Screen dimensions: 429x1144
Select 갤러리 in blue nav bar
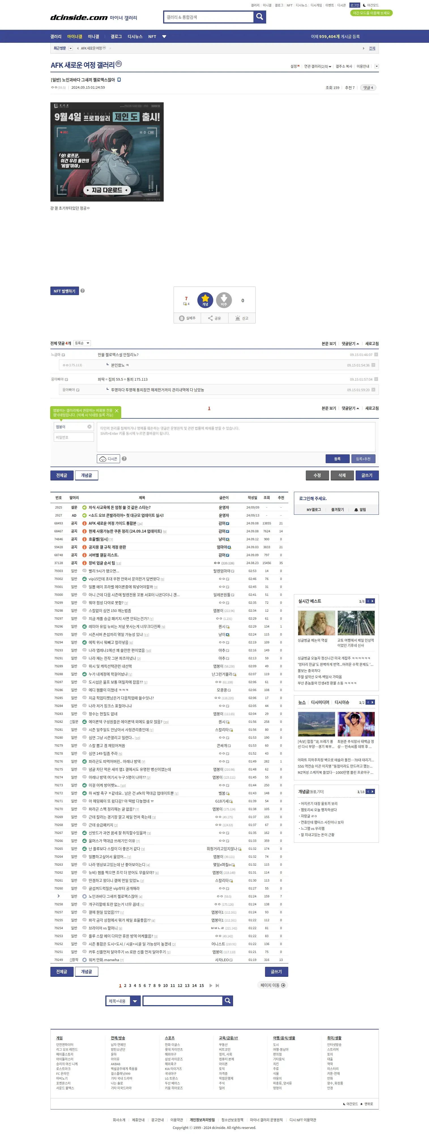pos(56,36)
